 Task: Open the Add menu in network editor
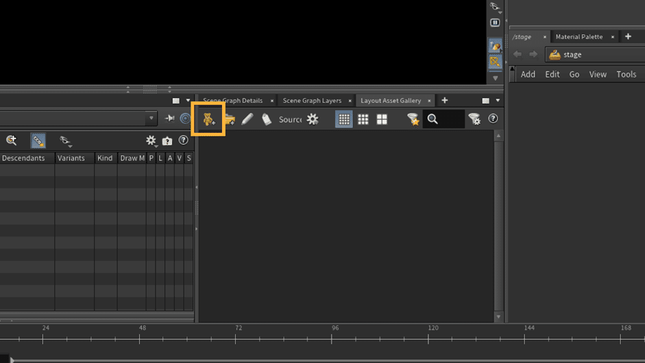tap(528, 75)
